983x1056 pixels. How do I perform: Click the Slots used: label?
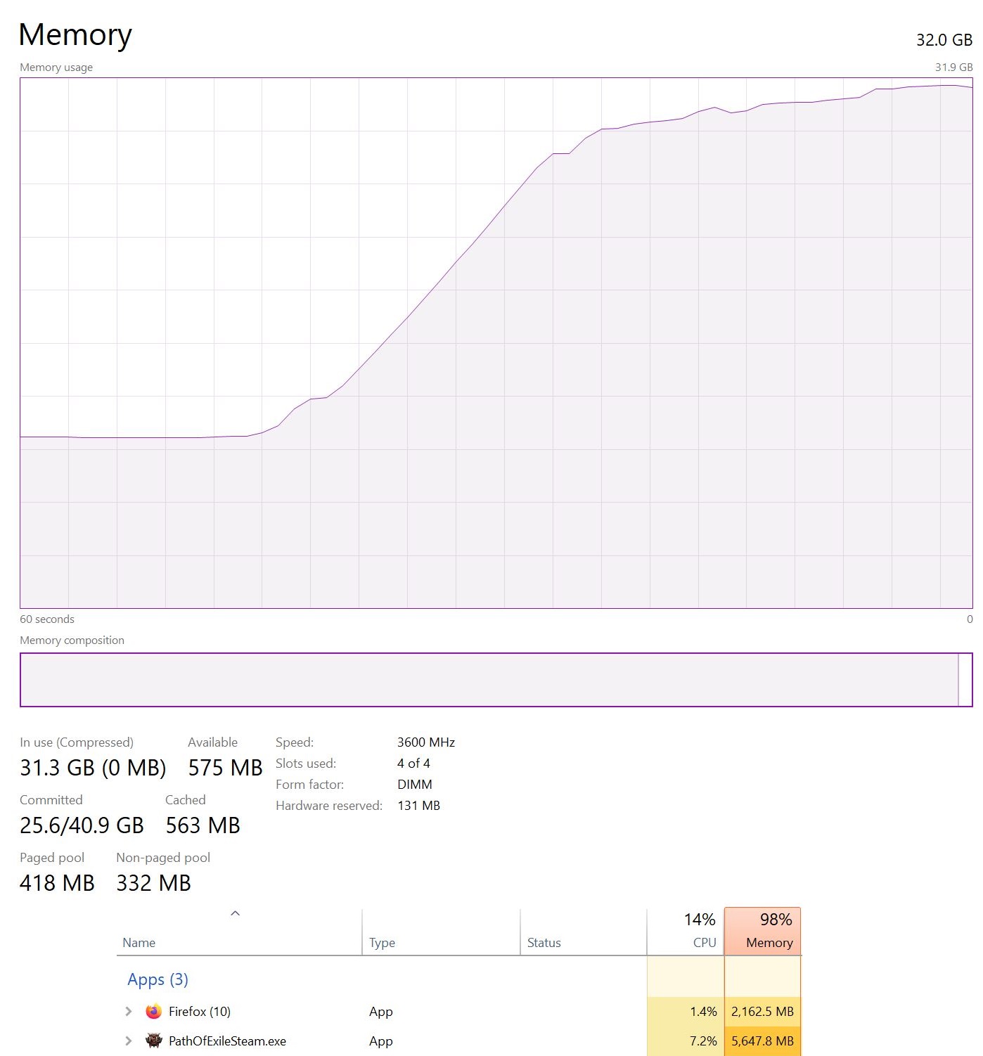click(306, 764)
